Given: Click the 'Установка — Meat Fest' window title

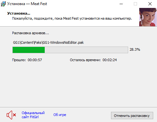Looking at the screenshot, I should click(27, 4).
